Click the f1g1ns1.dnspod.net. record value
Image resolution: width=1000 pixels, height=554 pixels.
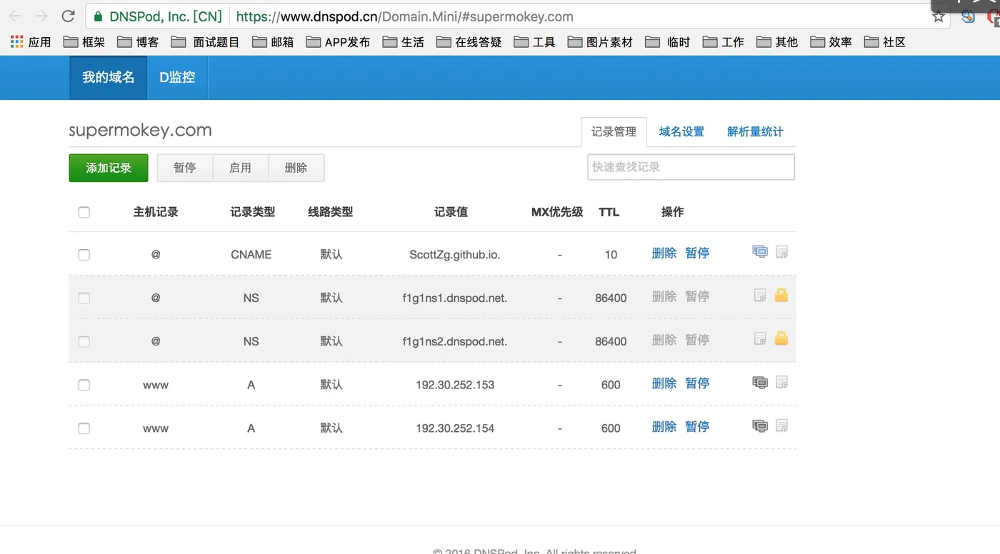point(454,298)
